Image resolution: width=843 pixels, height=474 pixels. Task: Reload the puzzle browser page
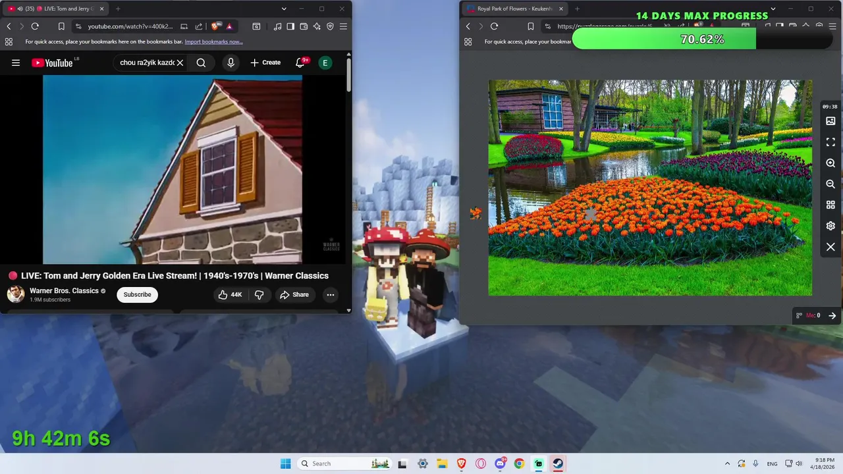click(494, 26)
